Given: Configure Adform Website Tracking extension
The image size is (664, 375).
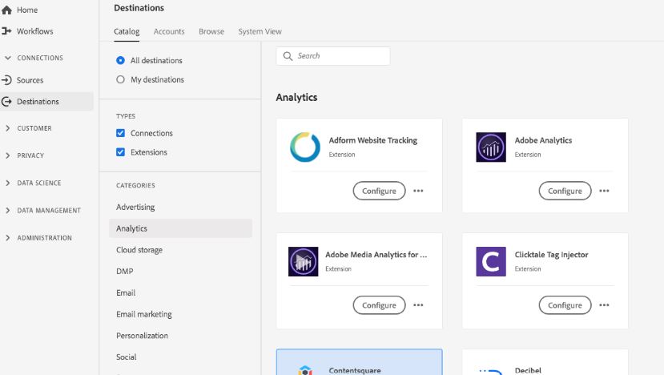Looking at the screenshot, I should tap(379, 191).
